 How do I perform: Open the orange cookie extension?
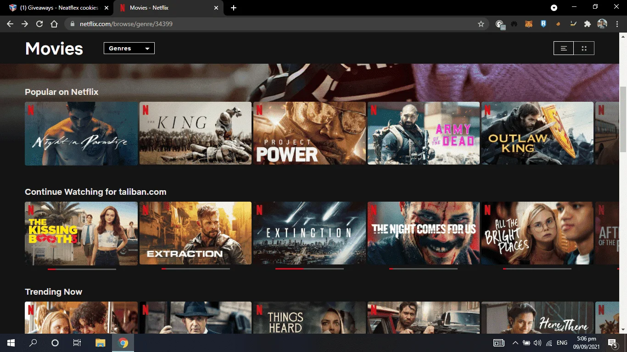pos(558,24)
